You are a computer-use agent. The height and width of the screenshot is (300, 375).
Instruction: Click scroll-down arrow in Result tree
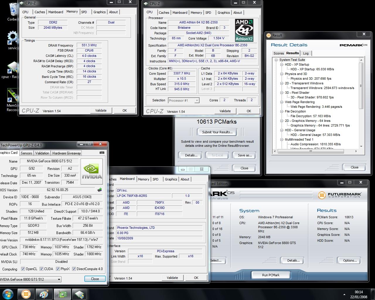tap(361, 146)
